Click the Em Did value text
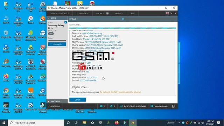 pyautogui.click(x=89, y=80)
